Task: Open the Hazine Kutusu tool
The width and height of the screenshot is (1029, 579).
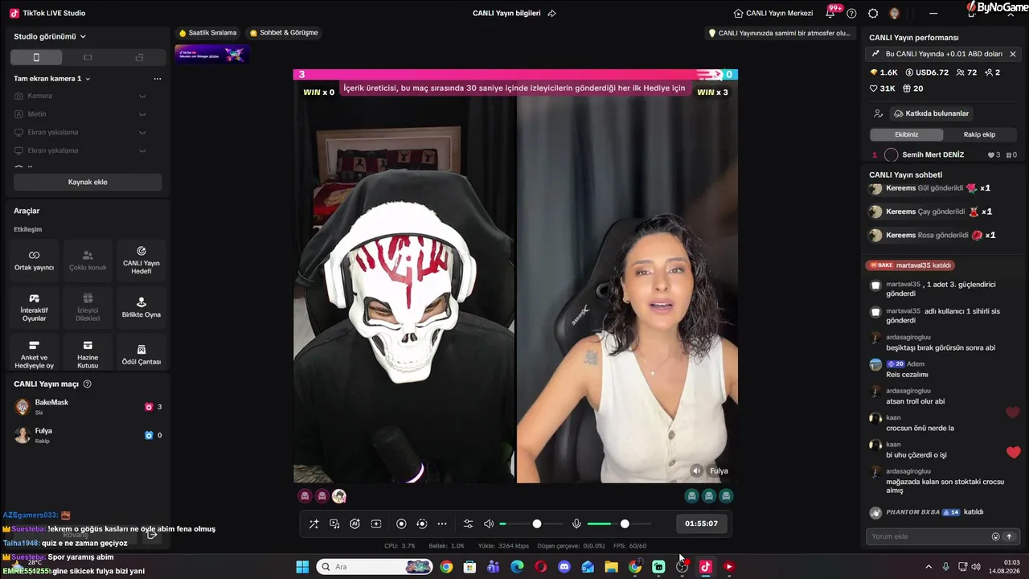Action: point(88,355)
